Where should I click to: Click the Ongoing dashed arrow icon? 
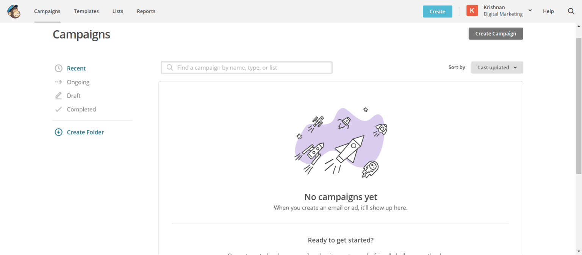point(58,82)
